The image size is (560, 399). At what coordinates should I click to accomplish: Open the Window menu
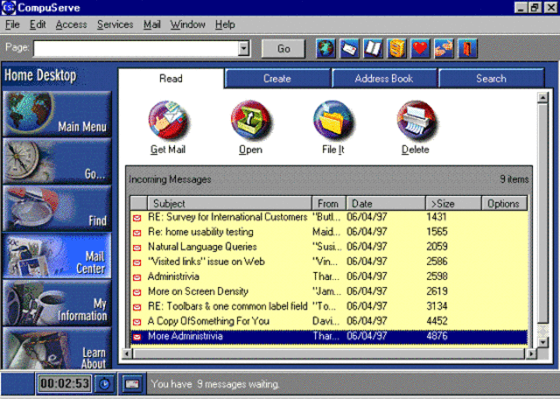188,24
